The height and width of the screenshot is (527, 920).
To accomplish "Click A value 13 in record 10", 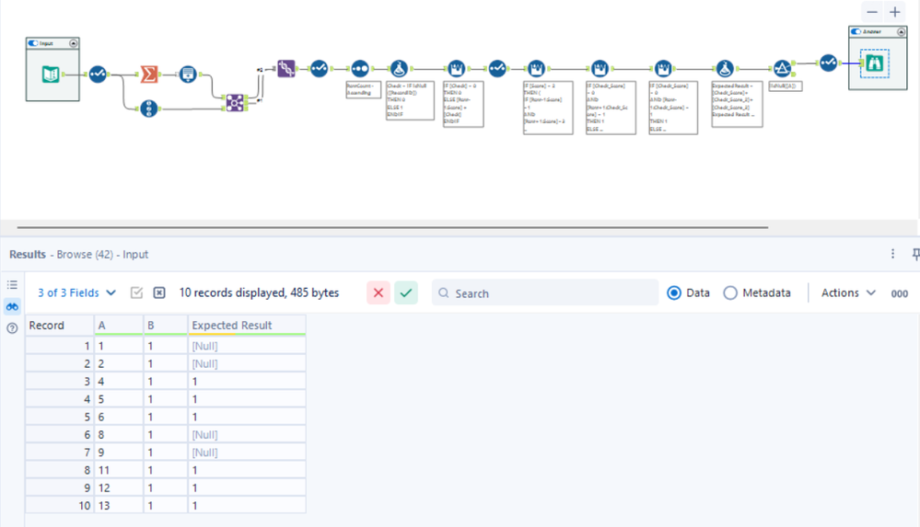I will [x=119, y=506].
